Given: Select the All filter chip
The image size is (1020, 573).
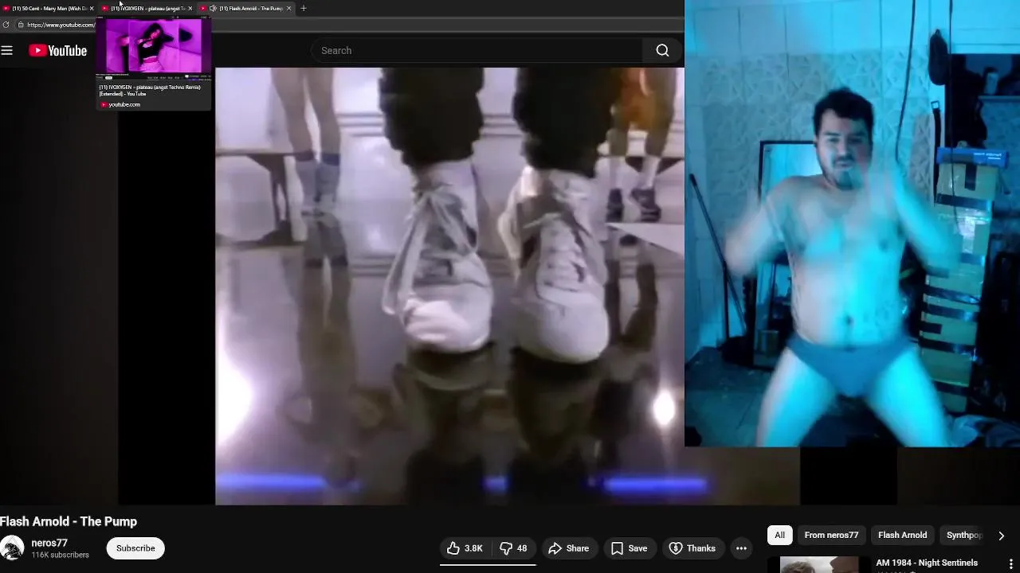Looking at the screenshot, I should click(x=779, y=535).
